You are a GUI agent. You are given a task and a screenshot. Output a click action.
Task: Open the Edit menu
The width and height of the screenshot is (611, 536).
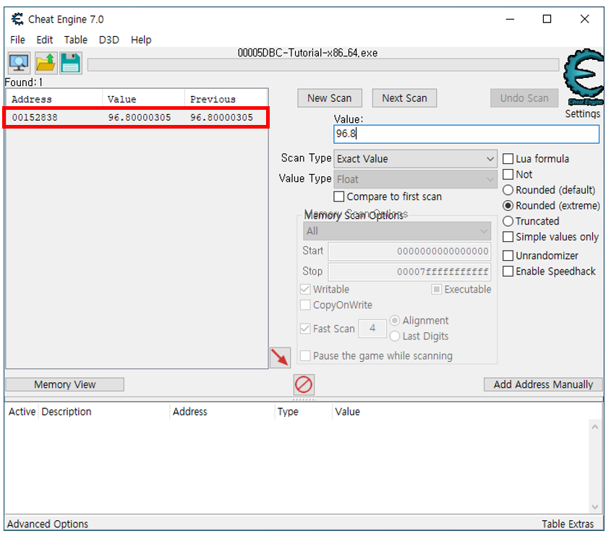(44, 40)
